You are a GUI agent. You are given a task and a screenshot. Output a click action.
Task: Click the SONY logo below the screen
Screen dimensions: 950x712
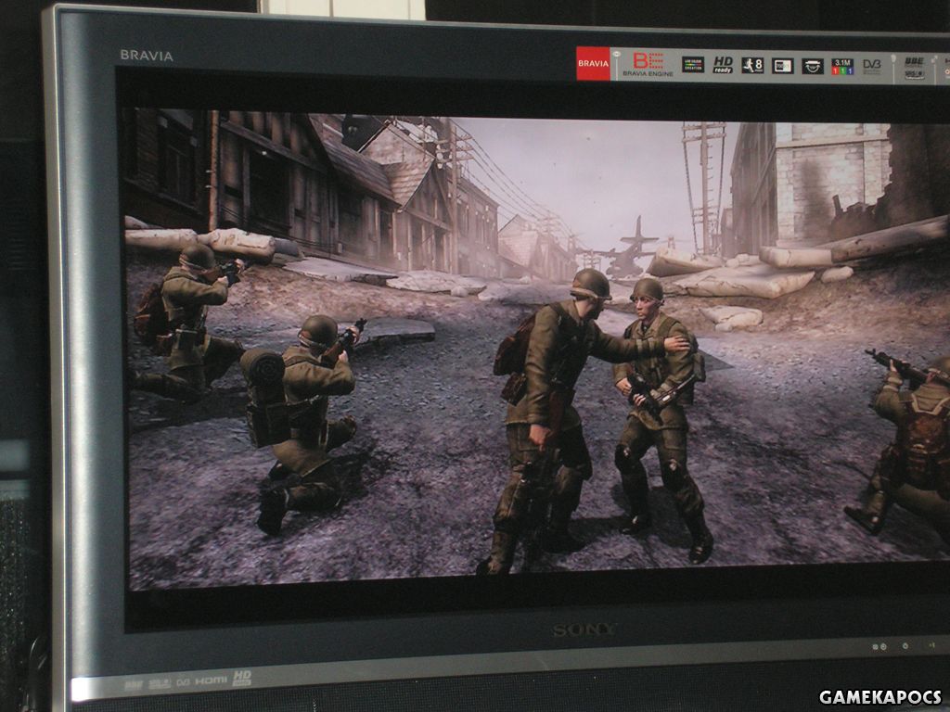584,630
